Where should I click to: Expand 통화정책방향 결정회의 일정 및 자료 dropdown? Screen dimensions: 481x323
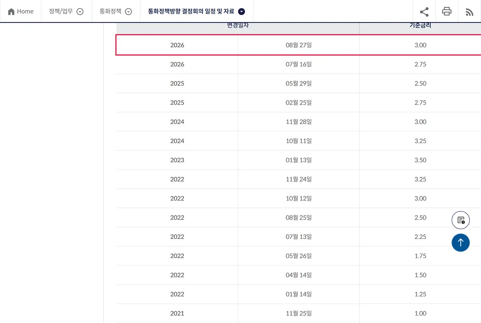coord(241,12)
